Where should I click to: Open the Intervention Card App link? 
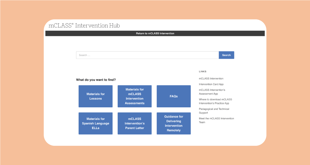[211, 84]
